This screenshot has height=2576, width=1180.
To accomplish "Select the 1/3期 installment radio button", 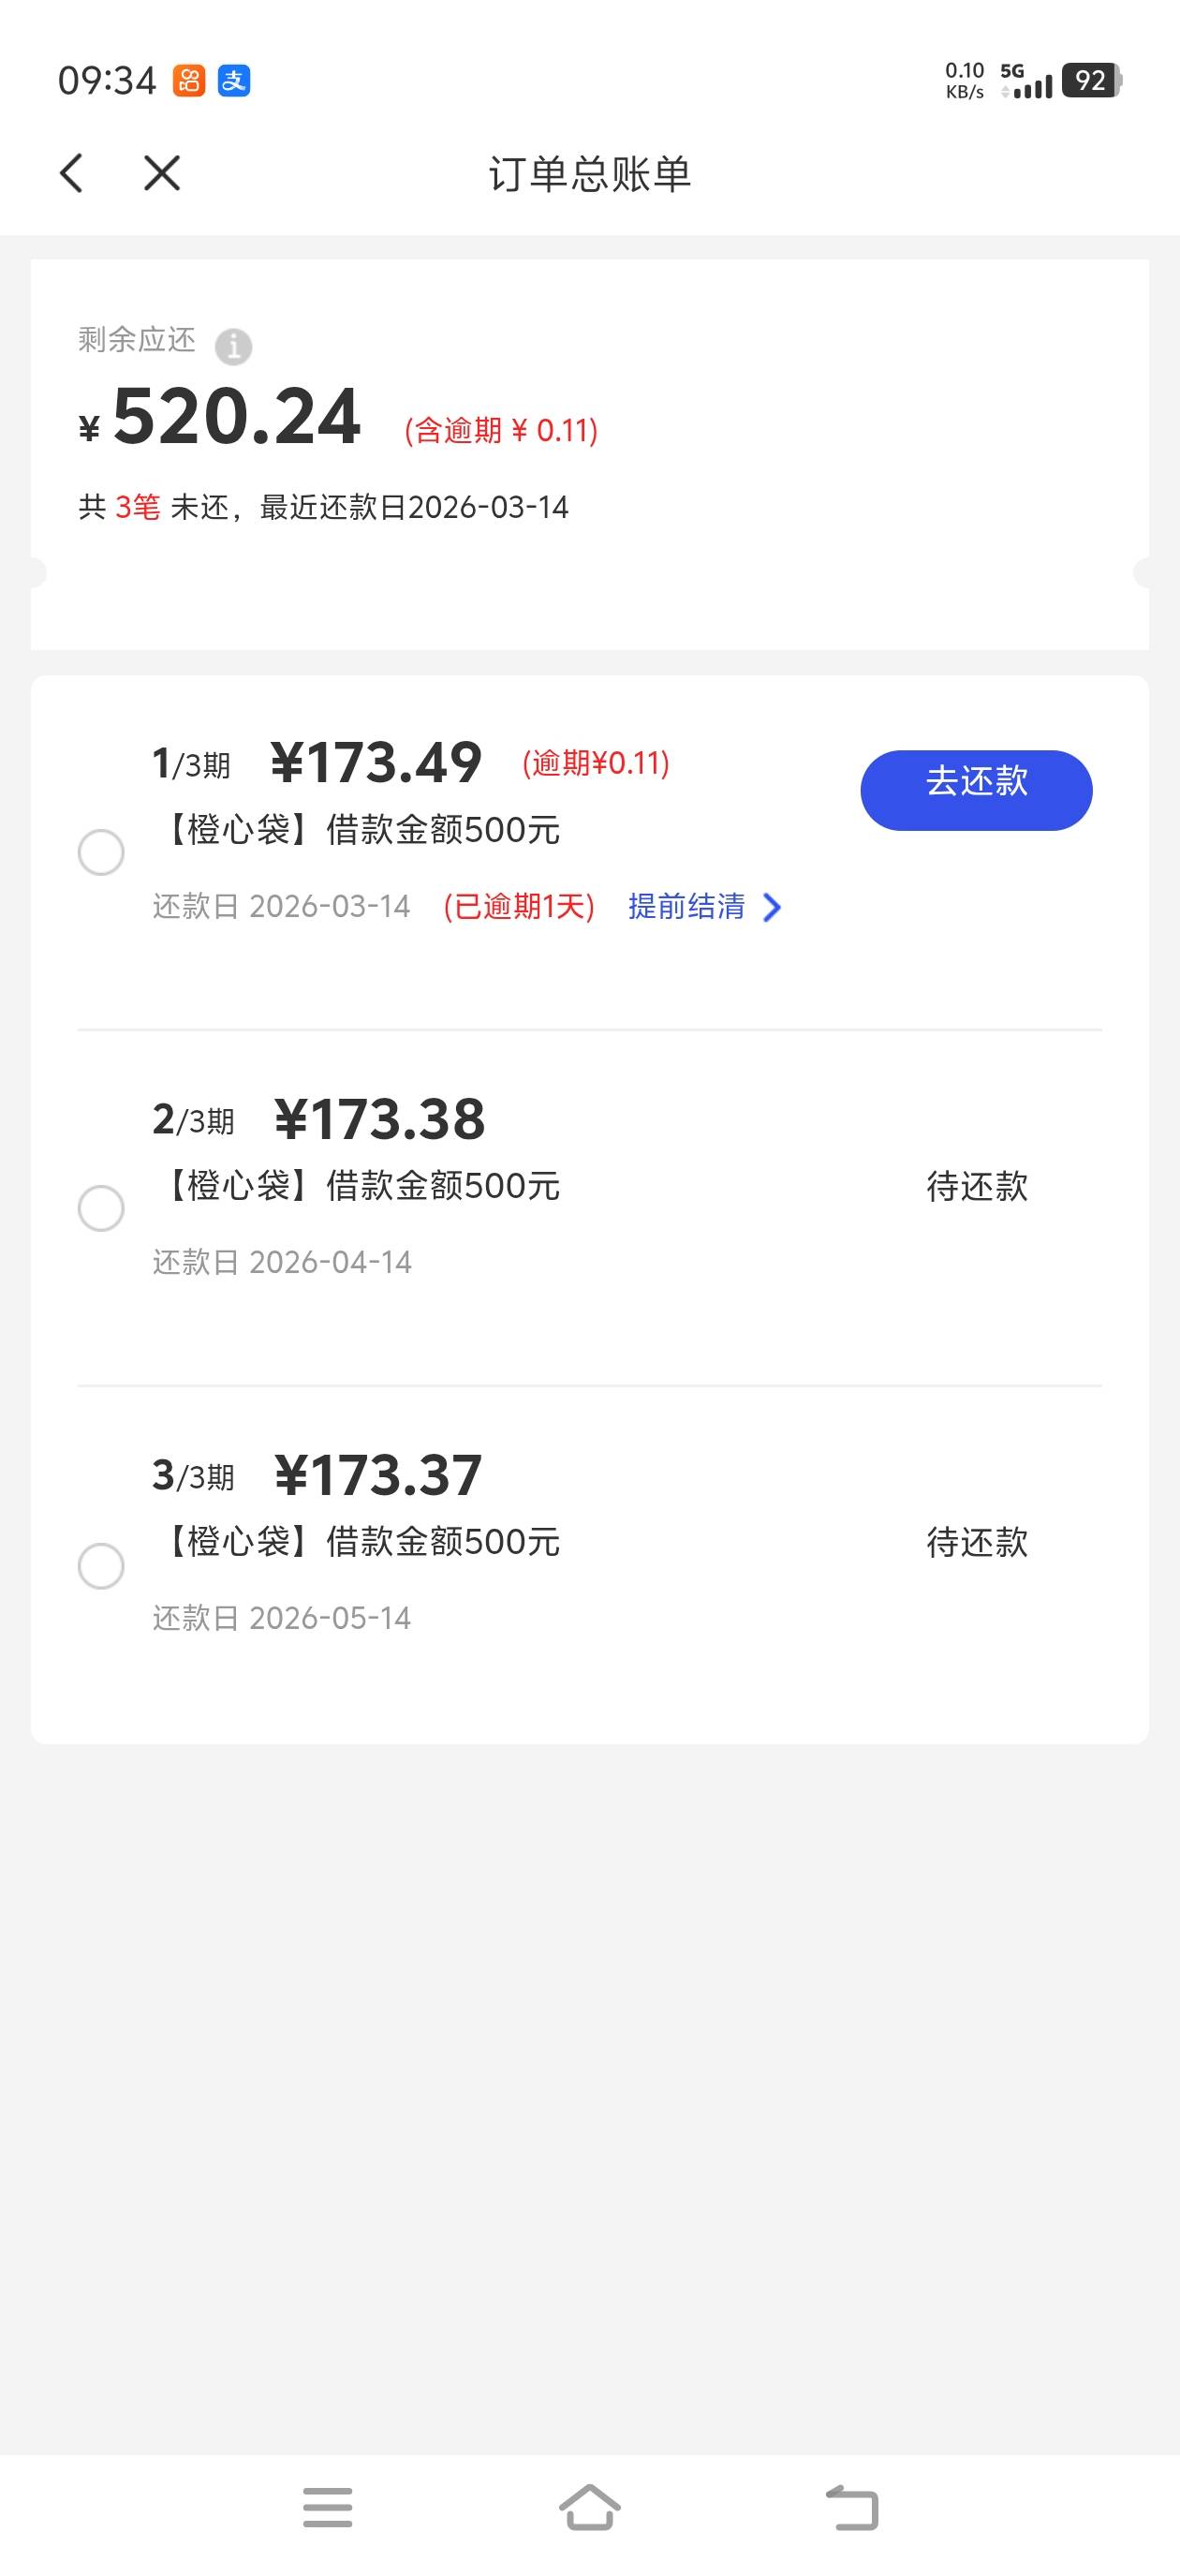I will (101, 853).
